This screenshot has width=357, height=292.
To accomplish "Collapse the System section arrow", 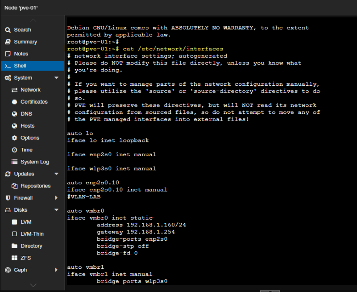I will coord(56,78).
